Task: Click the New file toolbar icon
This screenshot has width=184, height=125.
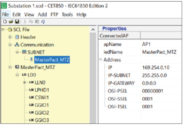Action: pos(5,21)
